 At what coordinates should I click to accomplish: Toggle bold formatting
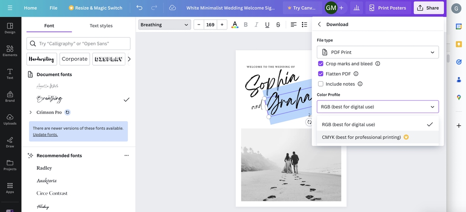pyautogui.click(x=245, y=25)
